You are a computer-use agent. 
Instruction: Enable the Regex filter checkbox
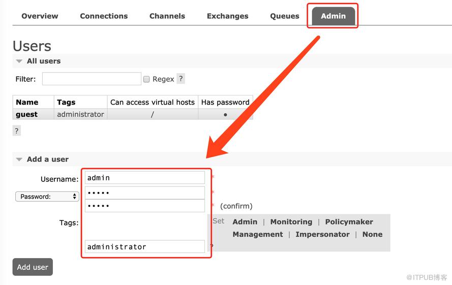[146, 79]
